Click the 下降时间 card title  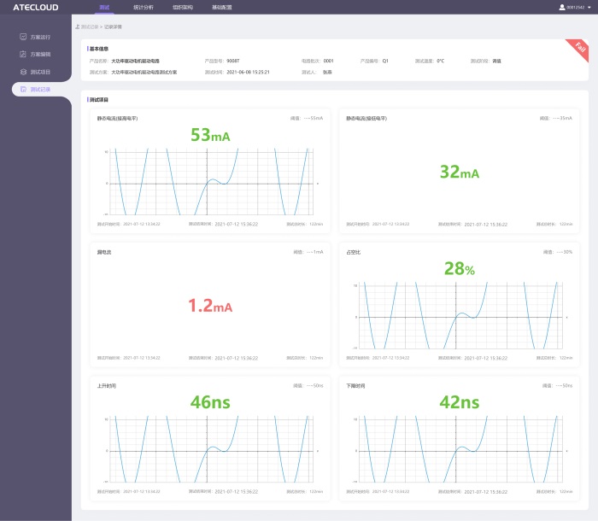355,386
